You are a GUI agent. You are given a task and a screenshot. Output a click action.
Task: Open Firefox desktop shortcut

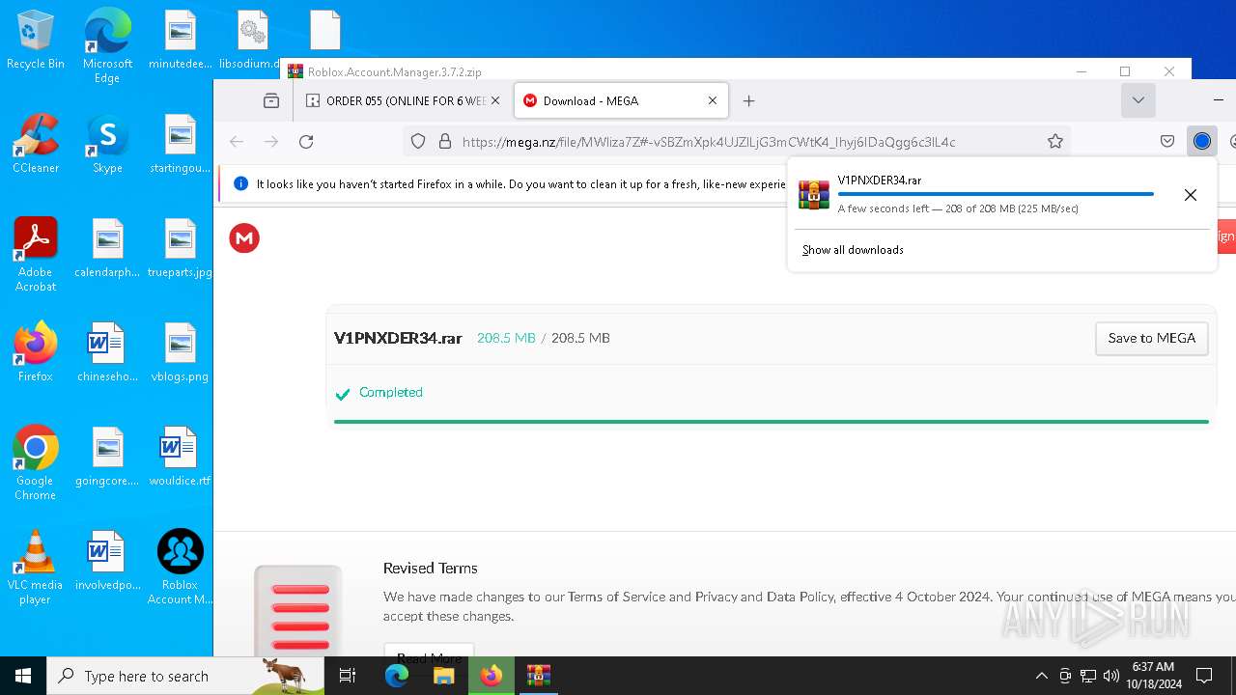[x=36, y=353]
